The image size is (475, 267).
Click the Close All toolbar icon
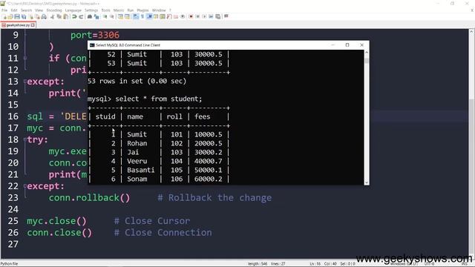[x=37, y=16]
